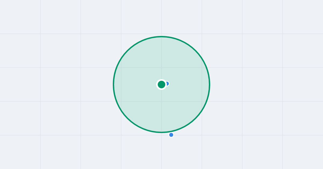This screenshot has width=323, height=169.
Task: Click the leftmost point of the green circle outline
Action: click(113, 84)
